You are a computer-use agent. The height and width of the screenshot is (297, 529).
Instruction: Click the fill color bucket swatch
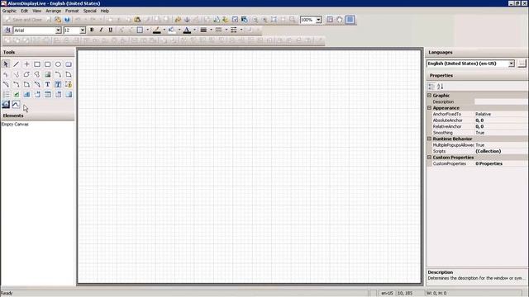point(172,30)
